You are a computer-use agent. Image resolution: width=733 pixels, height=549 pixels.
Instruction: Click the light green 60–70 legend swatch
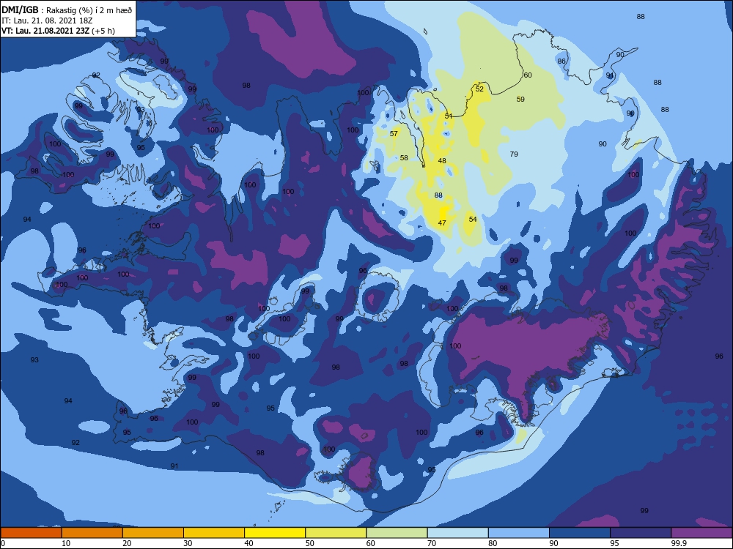[x=397, y=533]
